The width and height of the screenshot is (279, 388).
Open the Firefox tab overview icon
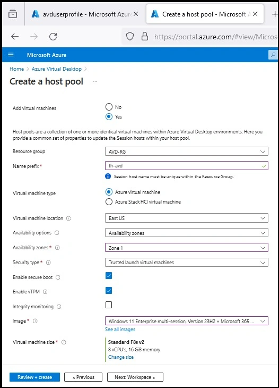point(13,14)
